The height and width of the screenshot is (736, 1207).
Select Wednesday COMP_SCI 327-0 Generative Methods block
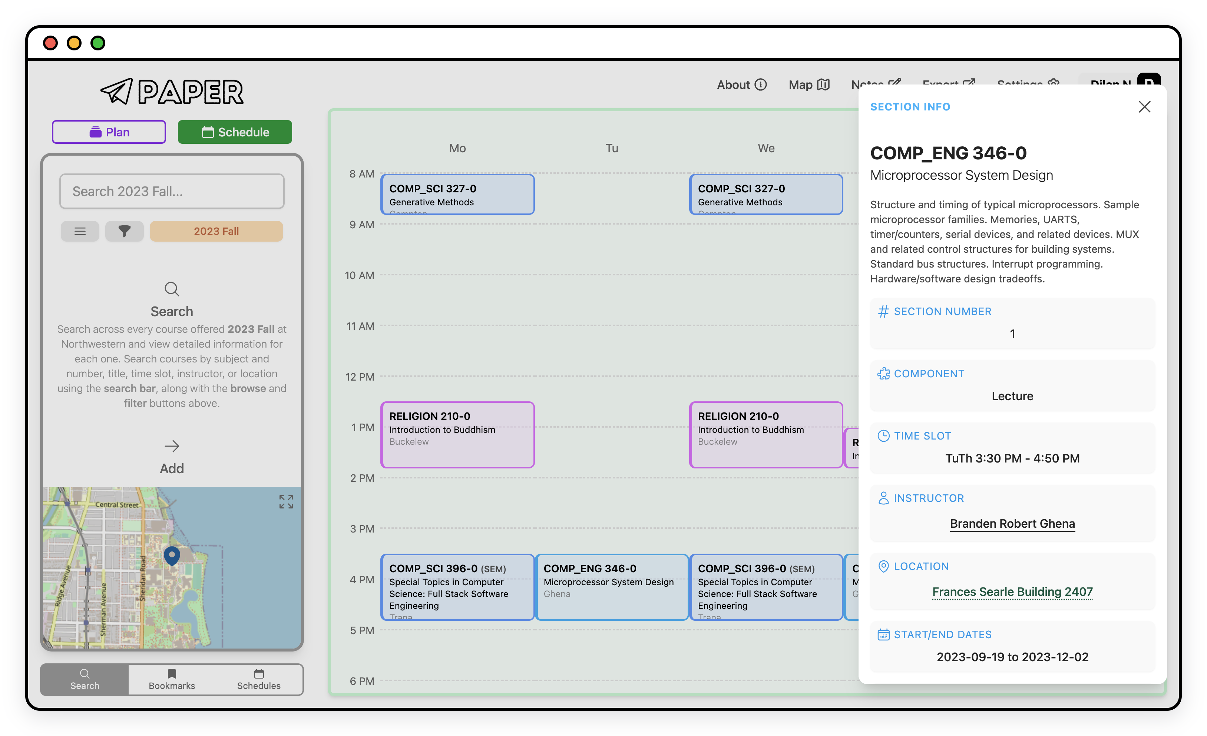[765, 195]
